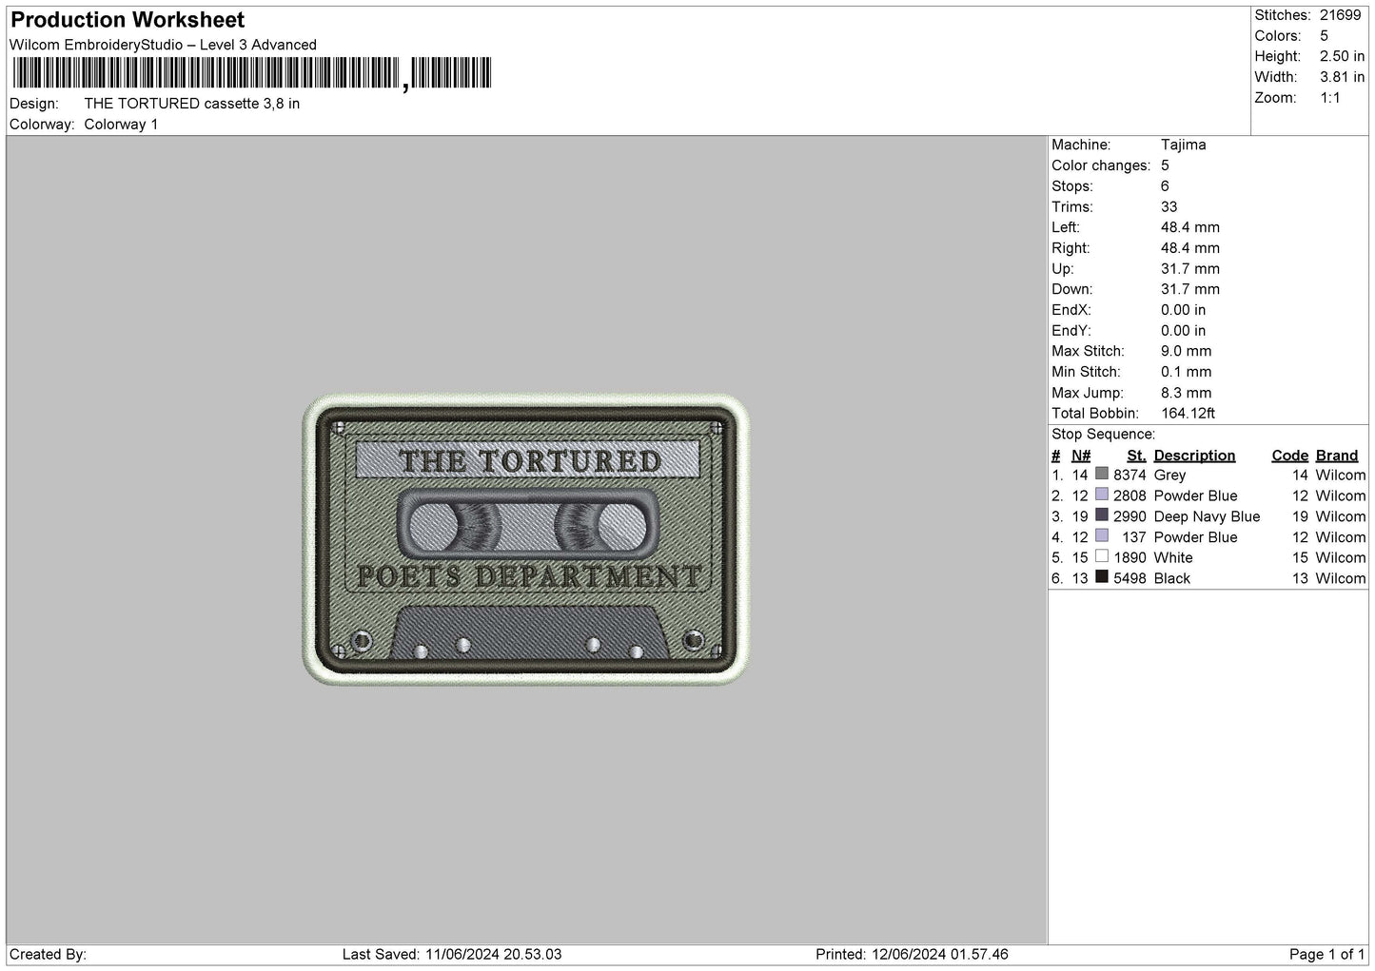Click the stitch count '21699'
Viewport: 1375px width, 971px height.
point(1341,15)
